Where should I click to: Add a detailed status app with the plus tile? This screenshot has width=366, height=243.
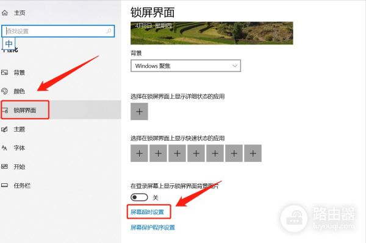139,111
